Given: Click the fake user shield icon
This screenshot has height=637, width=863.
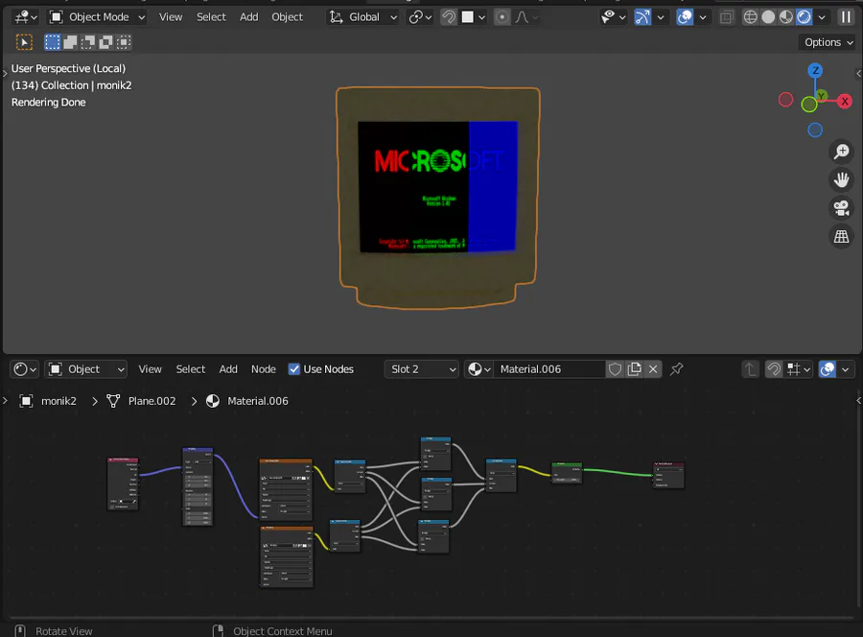Looking at the screenshot, I should pos(616,369).
